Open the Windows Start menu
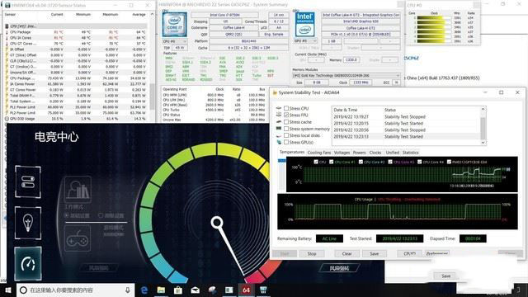The width and height of the screenshot is (528, 297). click(x=7, y=290)
